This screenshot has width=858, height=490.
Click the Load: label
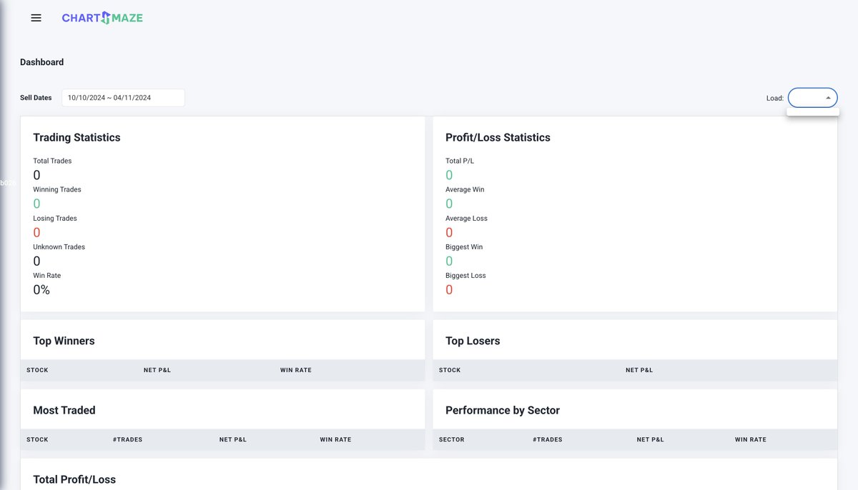tap(775, 98)
